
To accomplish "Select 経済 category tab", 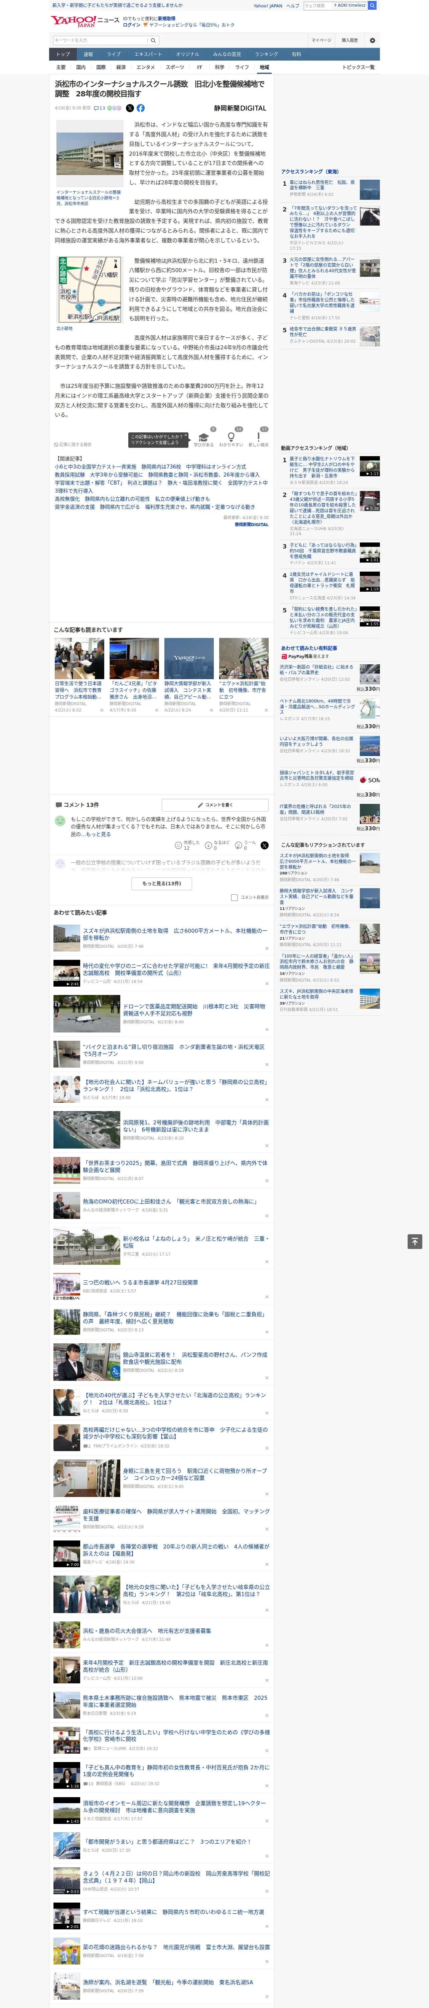I will click(121, 67).
